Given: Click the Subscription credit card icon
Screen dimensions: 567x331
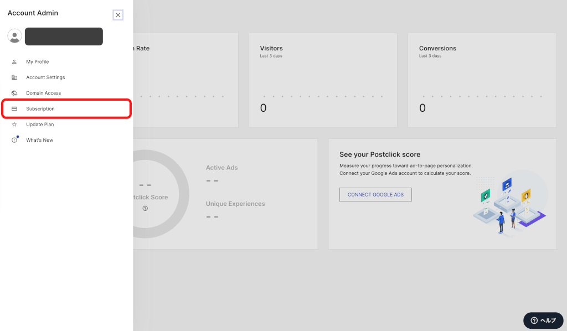Looking at the screenshot, I should (x=14, y=109).
